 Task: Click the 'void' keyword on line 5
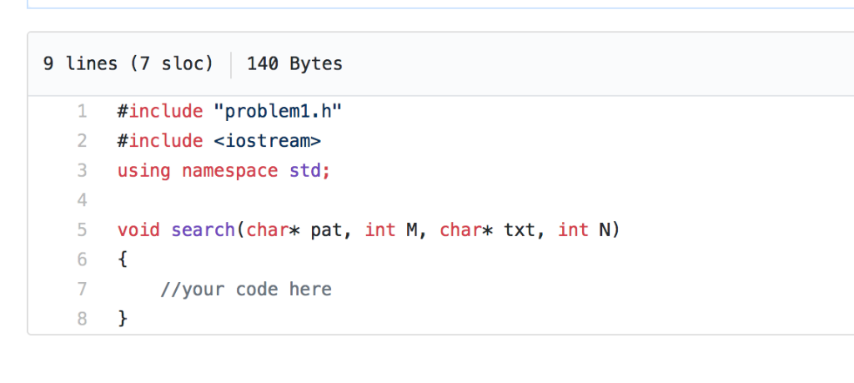(x=138, y=230)
